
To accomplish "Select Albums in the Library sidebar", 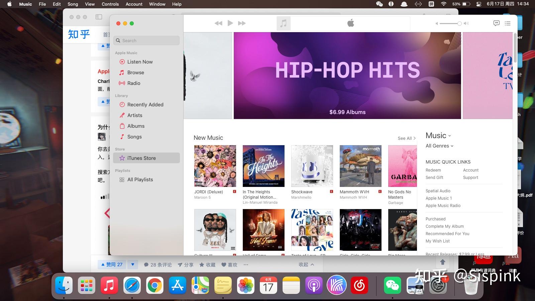I will [x=136, y=126].
